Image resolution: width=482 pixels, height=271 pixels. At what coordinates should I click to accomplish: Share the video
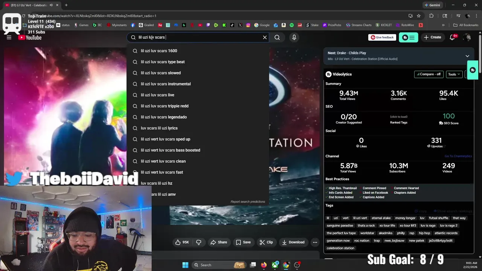coord(219,242)
